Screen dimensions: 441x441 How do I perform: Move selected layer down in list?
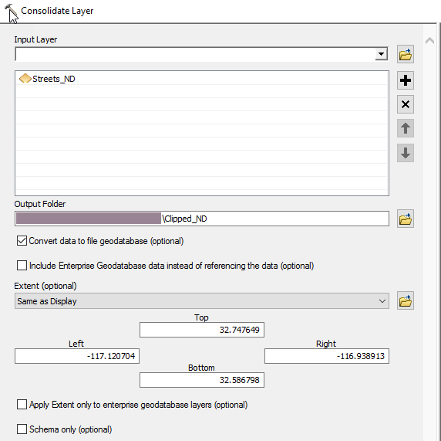(x=406, y=153)
